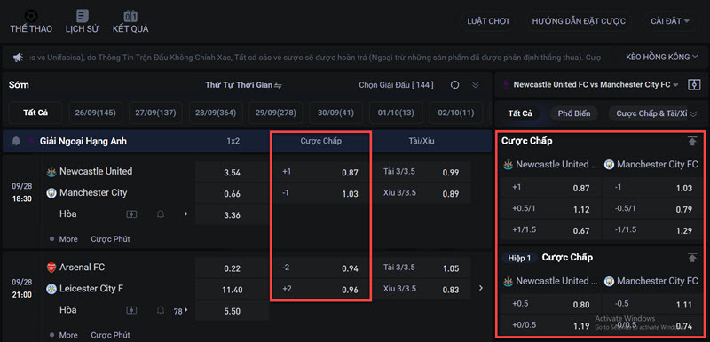Switch to the Phổ Biến tab

(x=573, y=113)
